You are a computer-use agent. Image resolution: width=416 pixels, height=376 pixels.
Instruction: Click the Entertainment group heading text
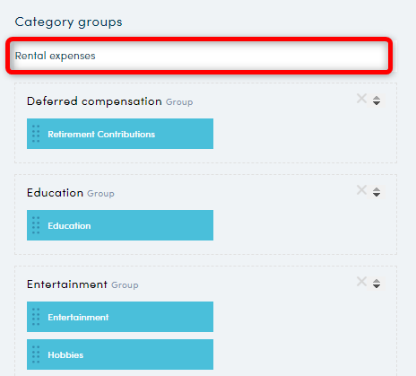(67, 284)
